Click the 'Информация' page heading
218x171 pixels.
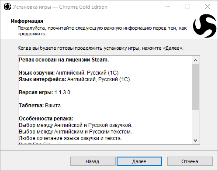point(27,21)
